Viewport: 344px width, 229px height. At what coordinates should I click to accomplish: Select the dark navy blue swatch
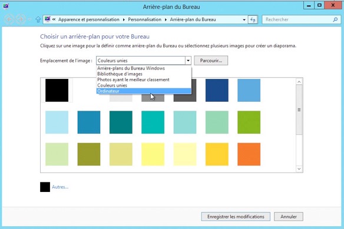[217, 91]
